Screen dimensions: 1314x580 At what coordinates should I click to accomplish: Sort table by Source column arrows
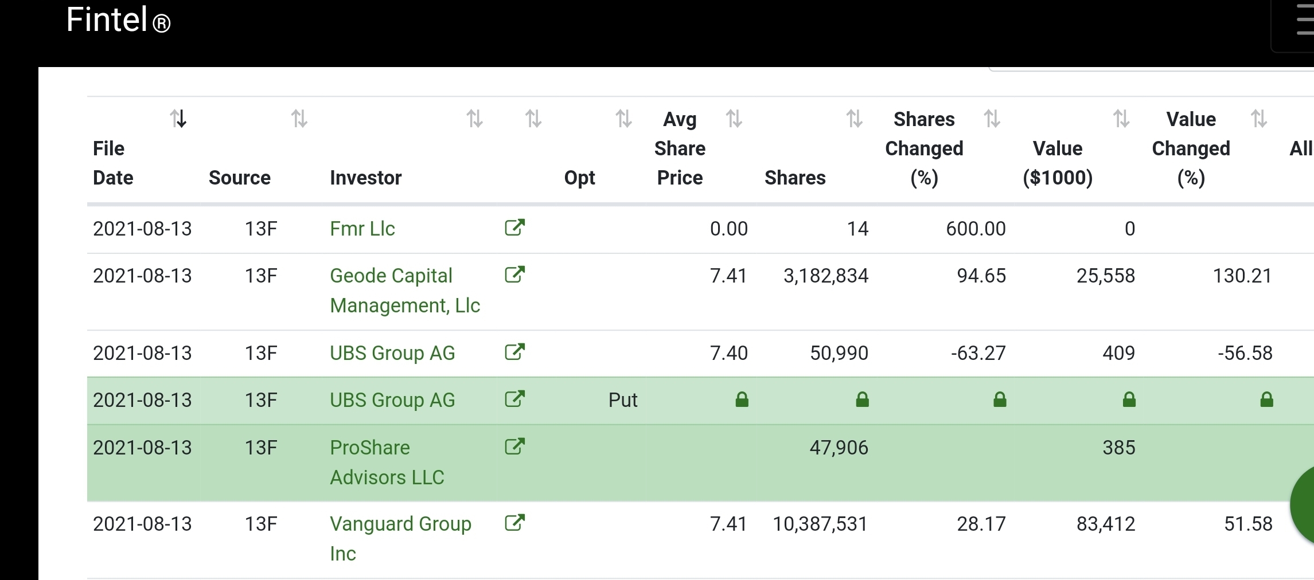pyautogui.click(x=299, y=119)
